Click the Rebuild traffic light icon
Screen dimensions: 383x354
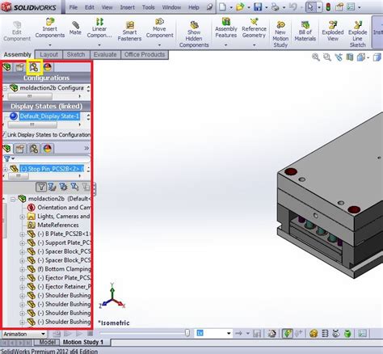click(328, 7)
